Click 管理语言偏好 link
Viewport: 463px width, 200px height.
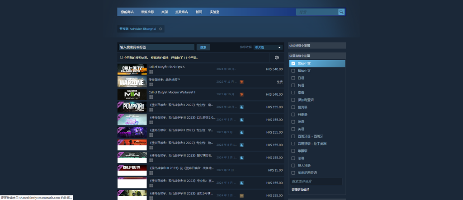300,190
